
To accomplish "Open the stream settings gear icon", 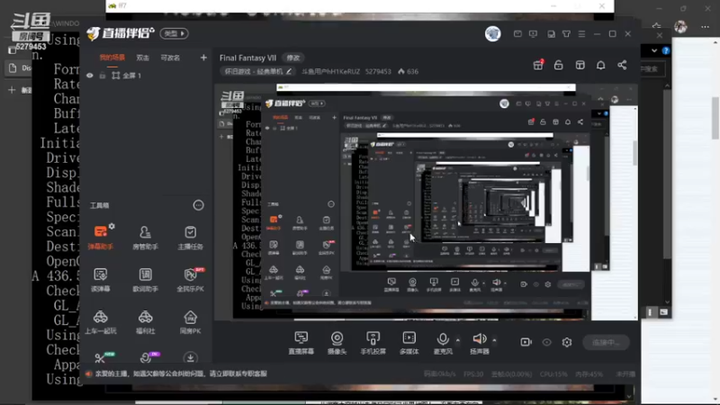I will point(567,342).
